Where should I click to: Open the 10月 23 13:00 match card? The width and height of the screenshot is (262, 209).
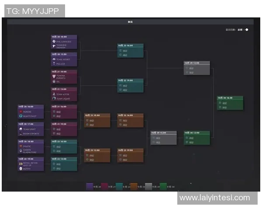coord(97,155)
